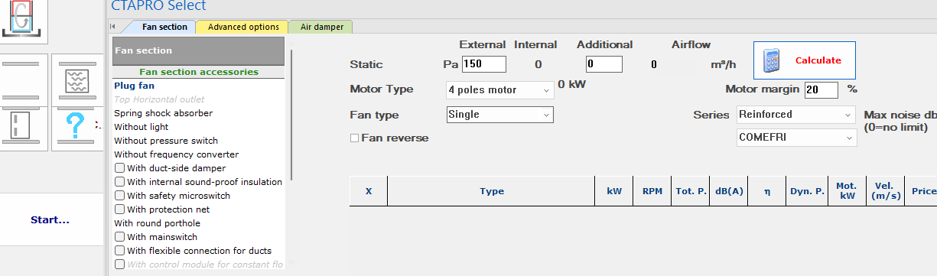Toggle the Fan reverse checkbox
This screenshot has height=276, width=937.
click(354, 138)
